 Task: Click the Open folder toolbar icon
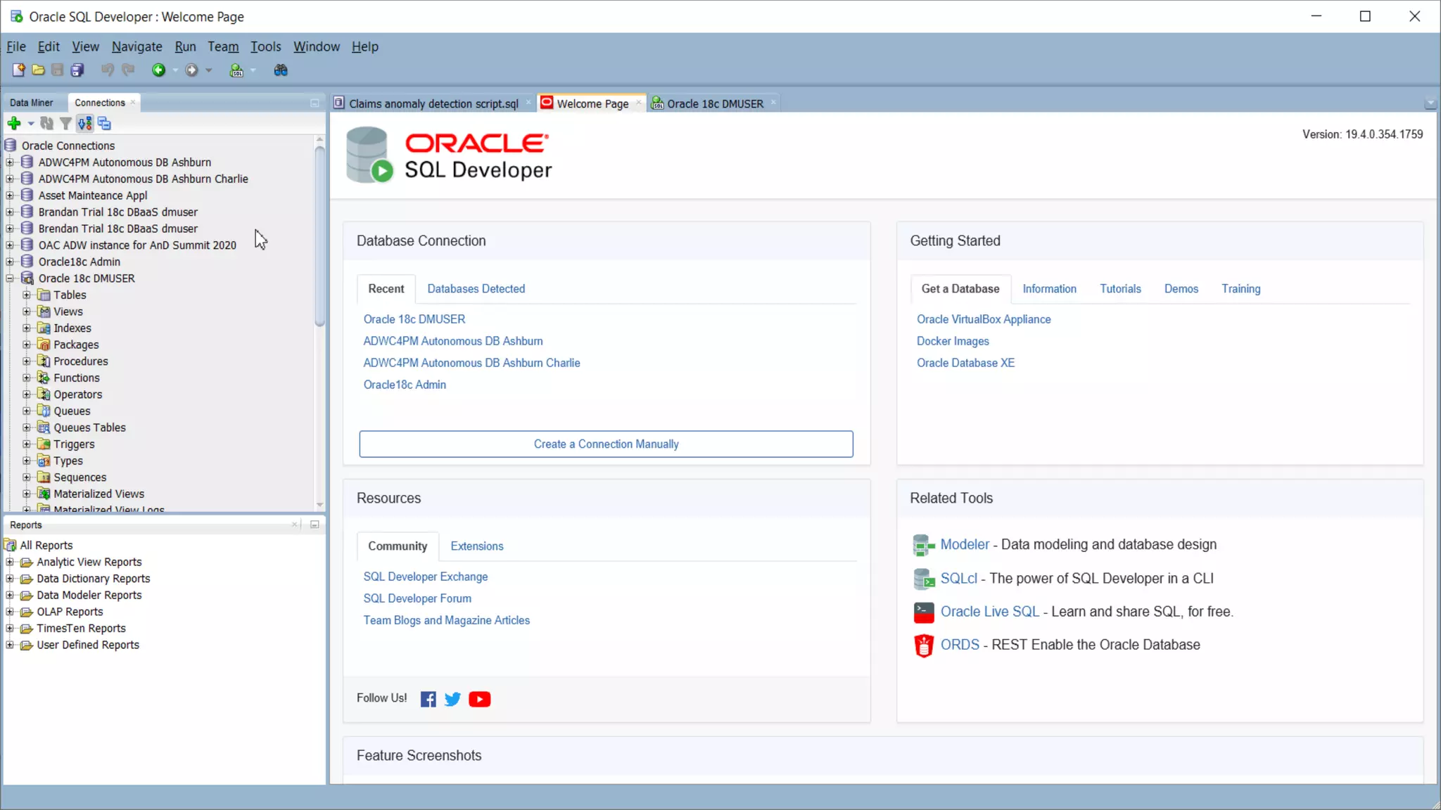[38, 70]
